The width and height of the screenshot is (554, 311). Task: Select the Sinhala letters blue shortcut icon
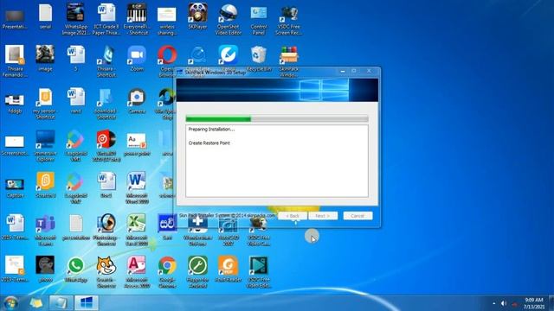(167, 227)
